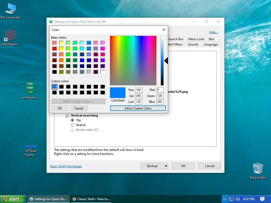
Task: Close the Color dialog
Action: 164,30
